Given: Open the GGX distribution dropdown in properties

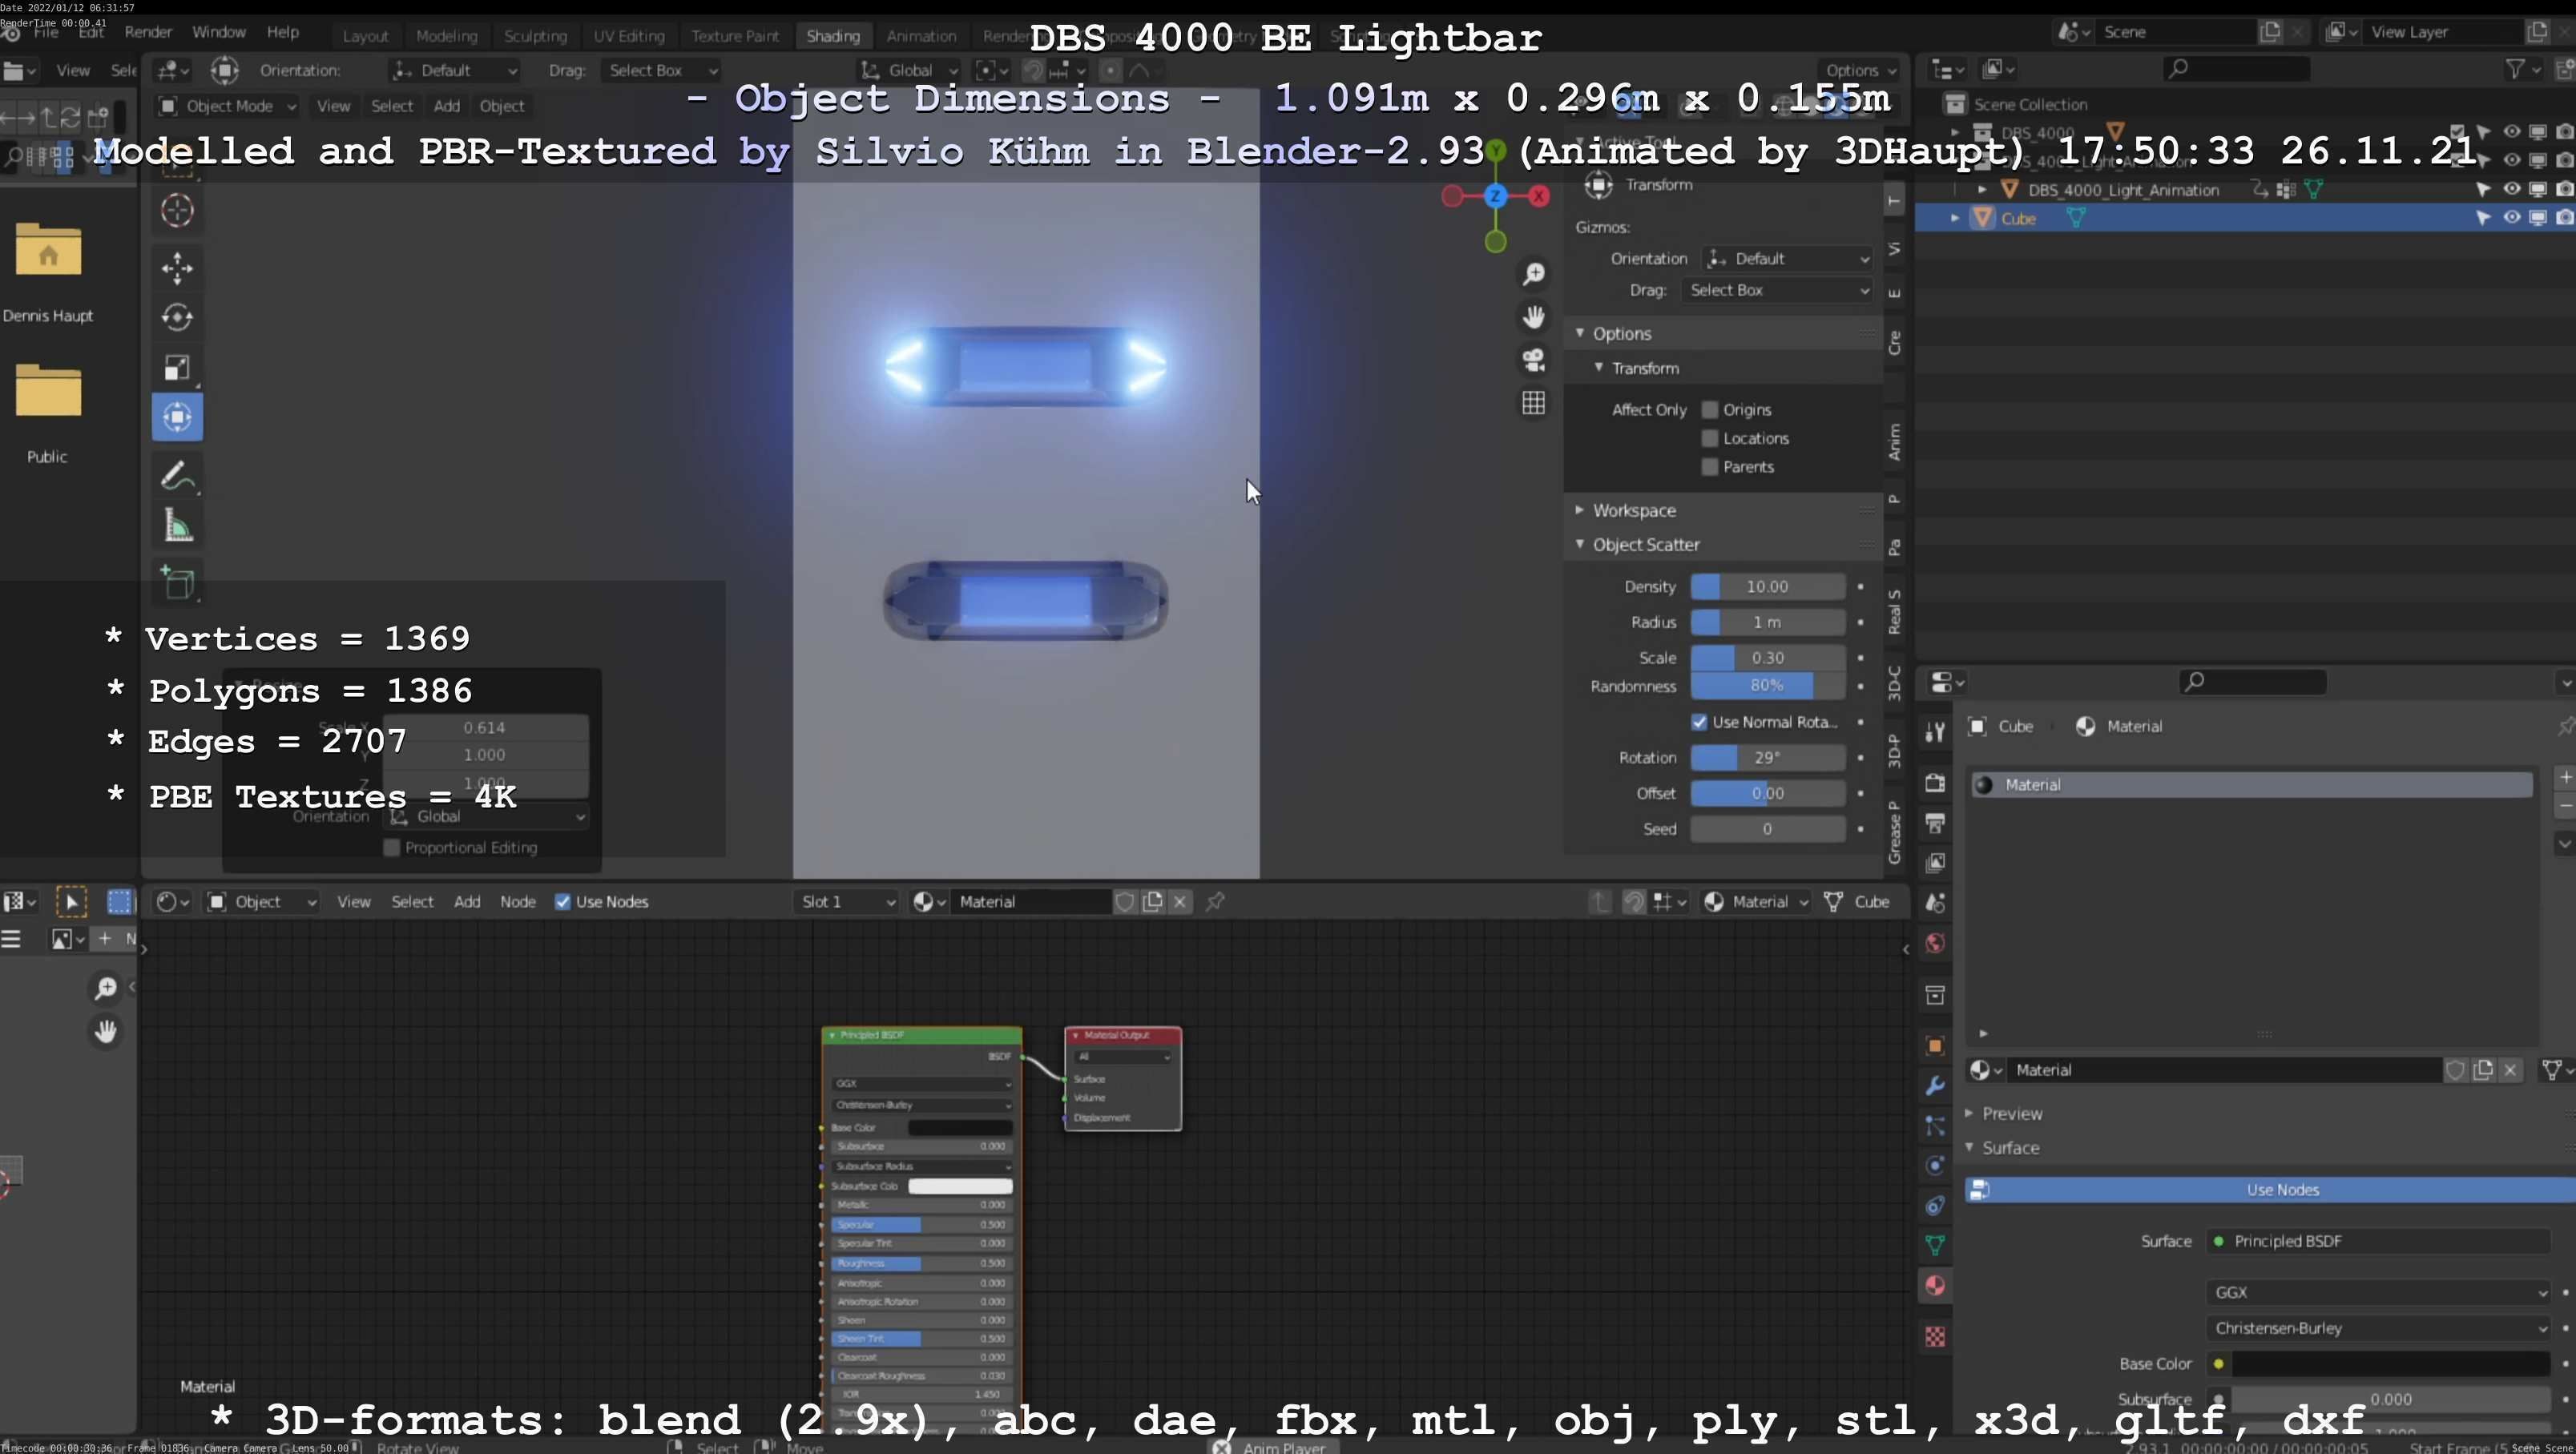Looking at the screenshot, I should 2378,1292.
